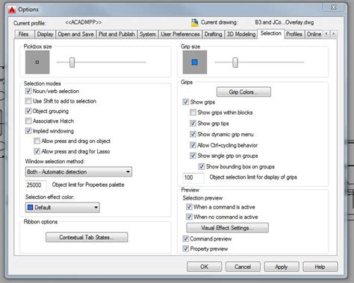The image size is (354, 283).
Task: Click the blue Default color swatch
Action: tap(30, 207)
